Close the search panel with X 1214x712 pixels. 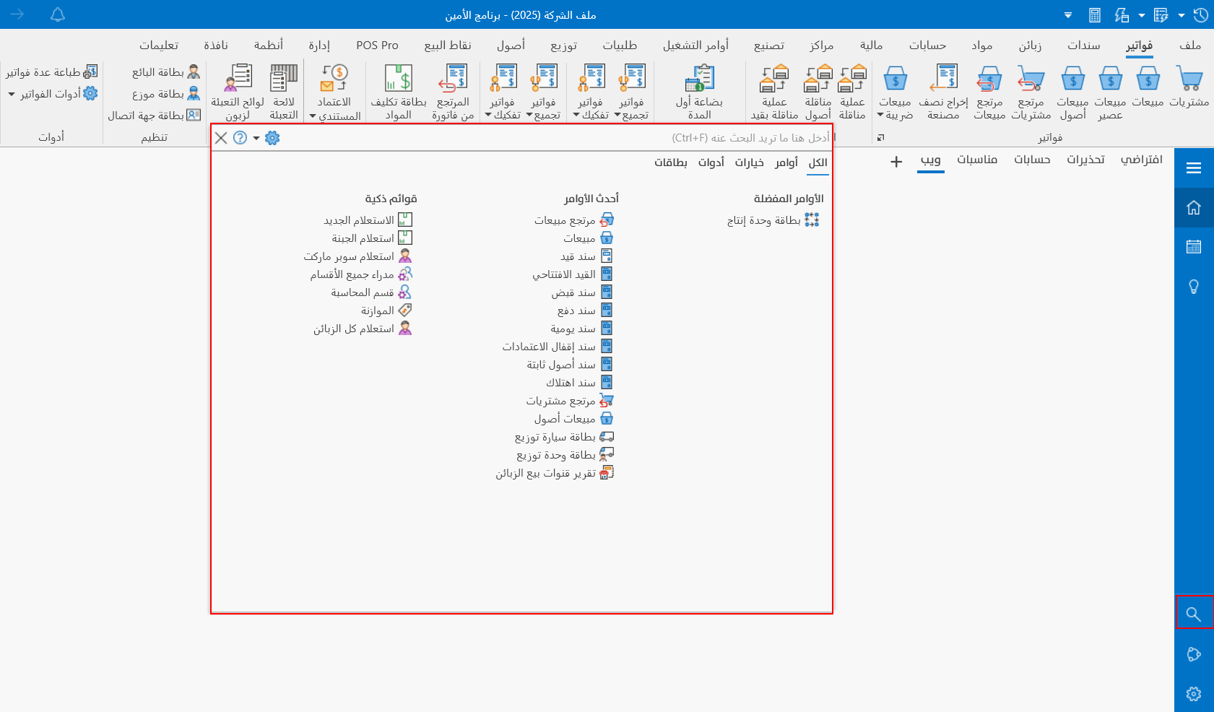221,138
